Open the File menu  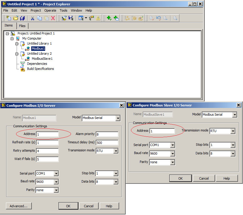click(x=6, y=10)
